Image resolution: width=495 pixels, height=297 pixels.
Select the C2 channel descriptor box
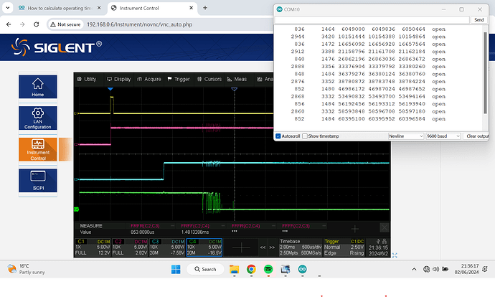click(130, 247)
